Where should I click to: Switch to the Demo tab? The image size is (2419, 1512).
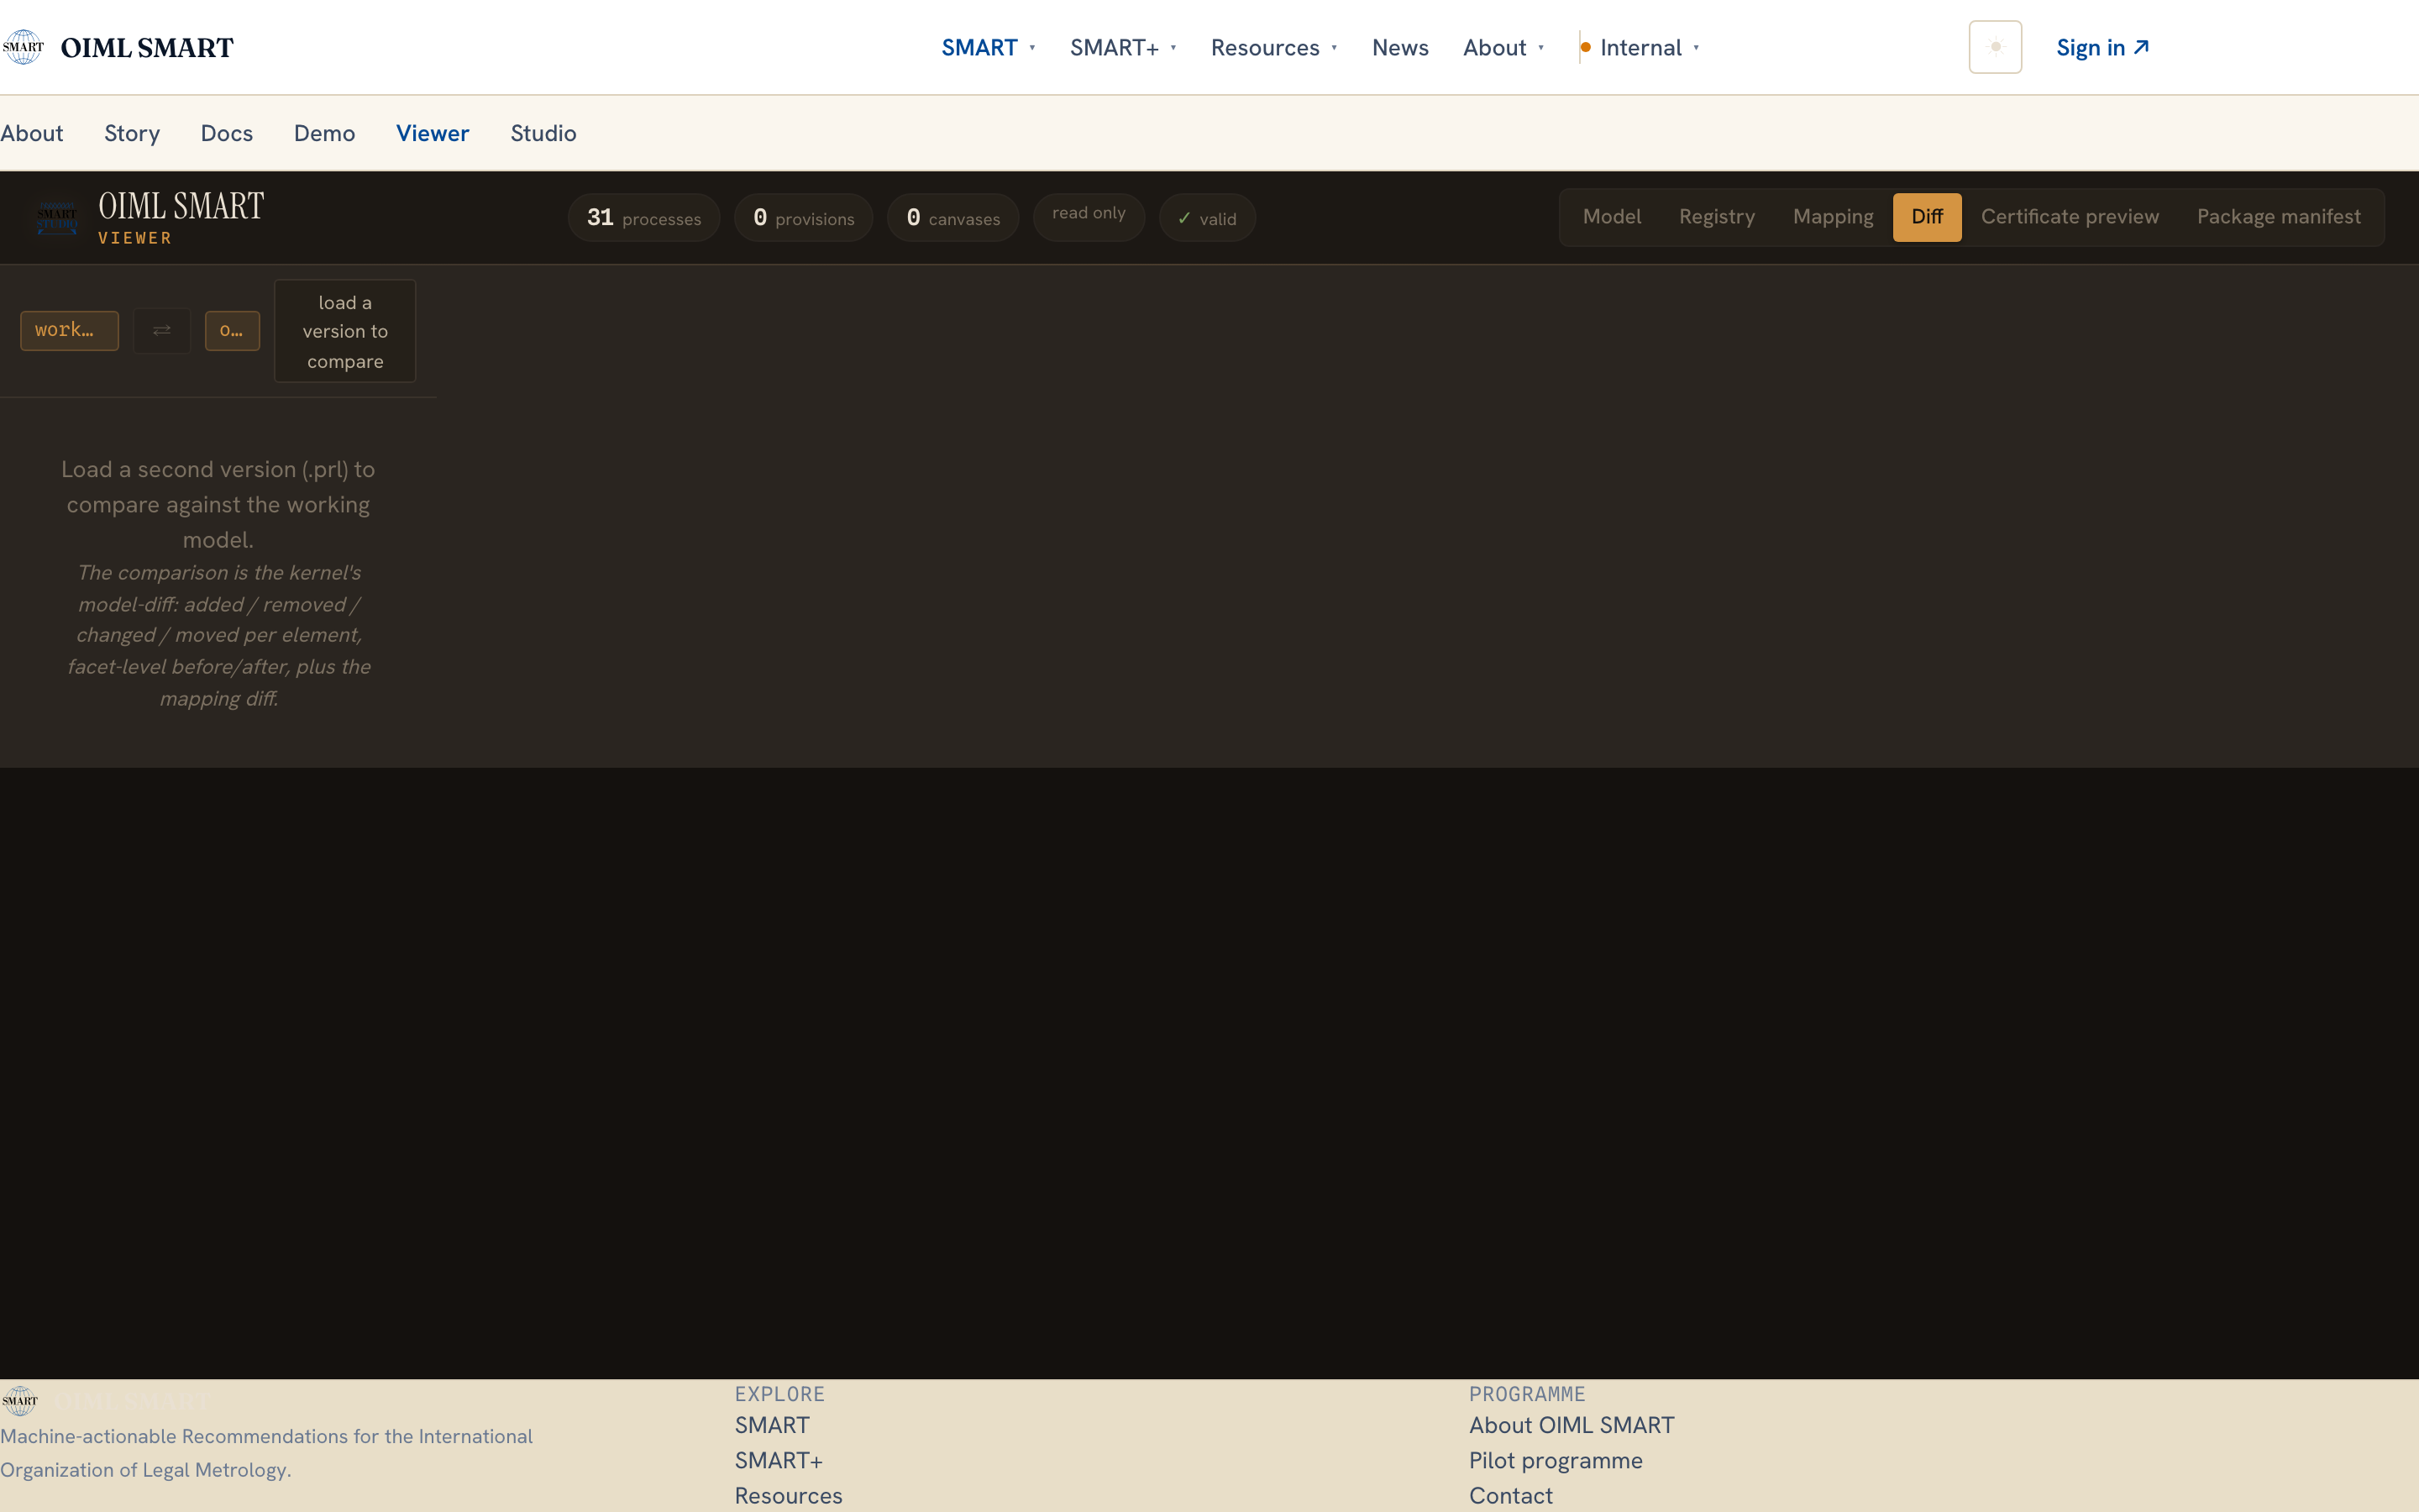325,133
